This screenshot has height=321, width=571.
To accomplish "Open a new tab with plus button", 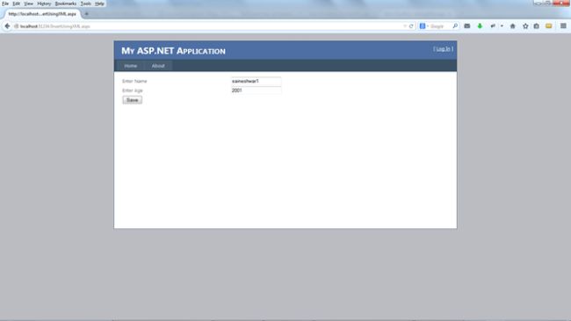I will 86,14.
